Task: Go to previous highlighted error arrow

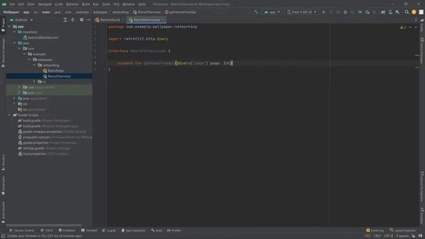Action: [x=410, y=27]
